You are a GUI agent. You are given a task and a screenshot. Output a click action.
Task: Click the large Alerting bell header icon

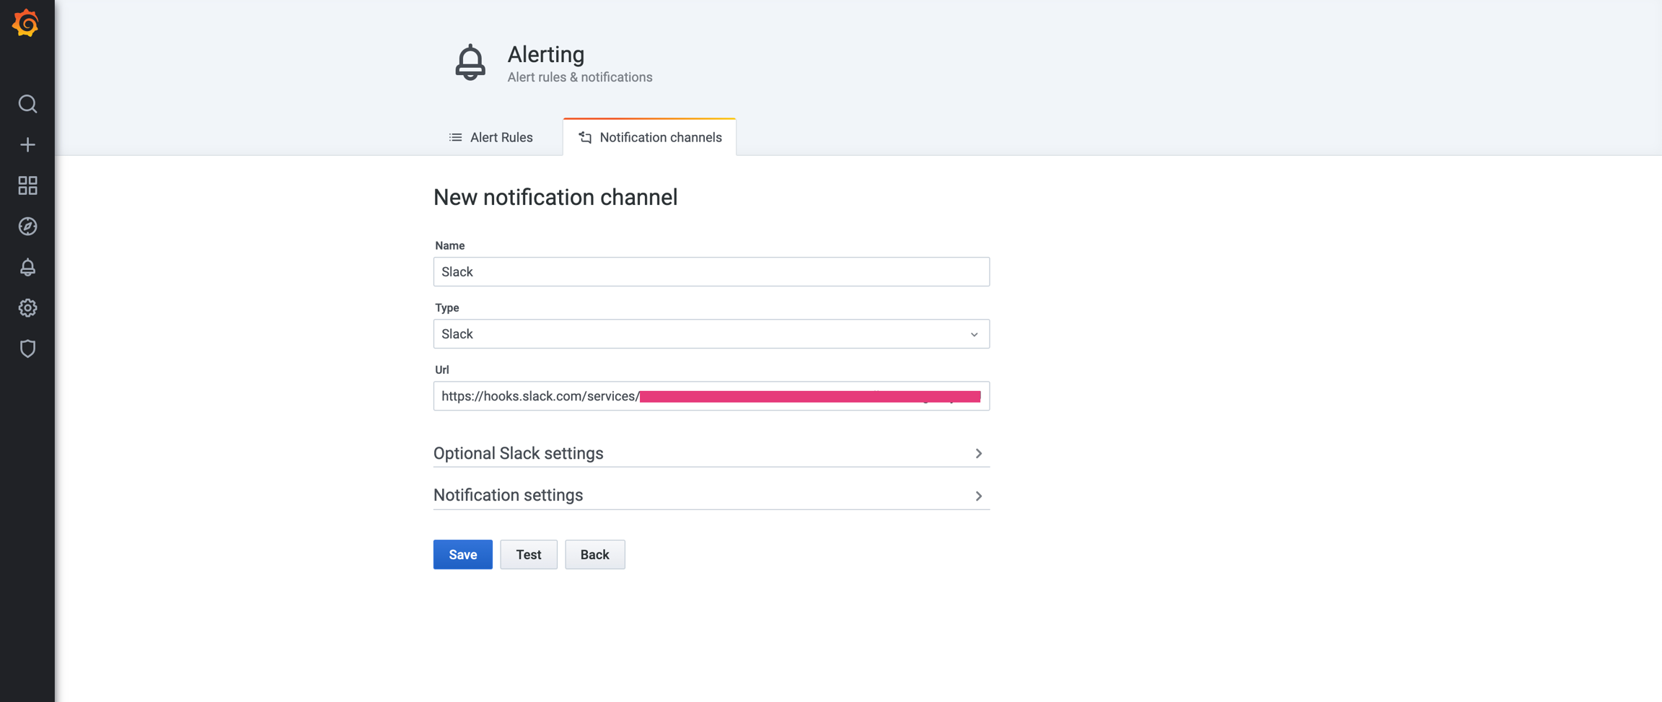470,63
